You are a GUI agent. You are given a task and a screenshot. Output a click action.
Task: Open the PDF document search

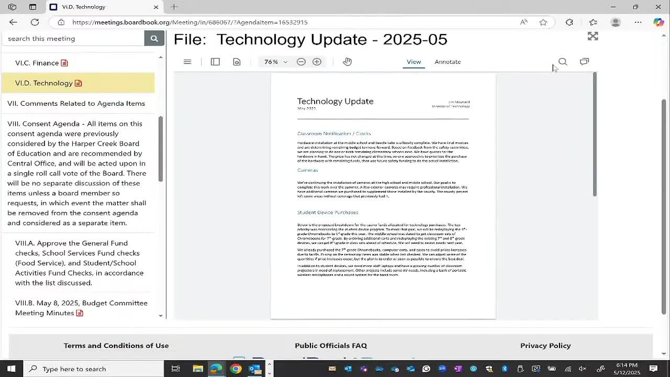[x=563, y=62]
